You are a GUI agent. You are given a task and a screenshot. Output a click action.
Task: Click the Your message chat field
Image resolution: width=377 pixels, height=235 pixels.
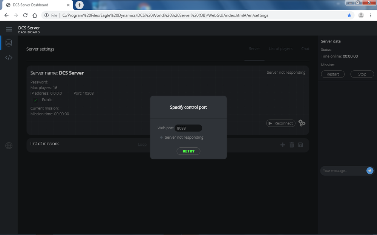point(343,171)
